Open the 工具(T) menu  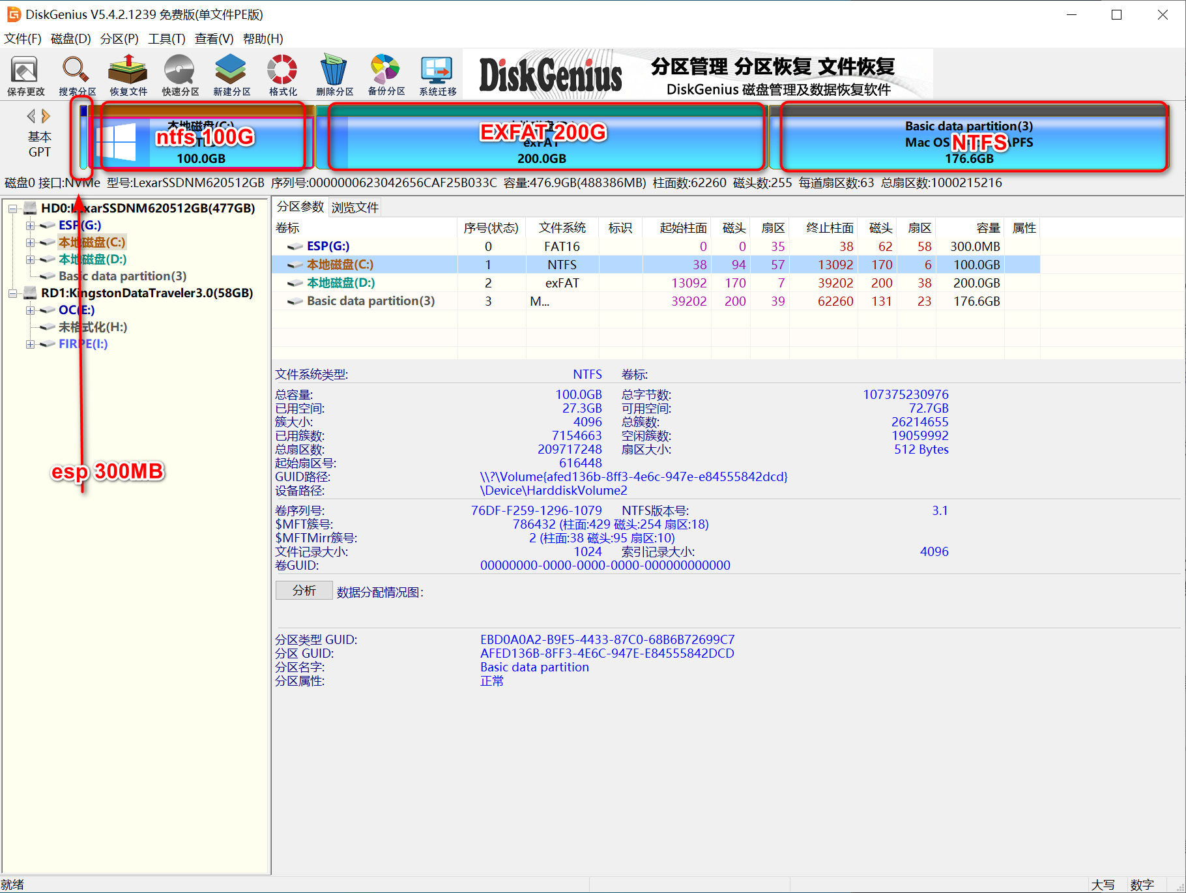pyautogui.click(x=167, y=39)
